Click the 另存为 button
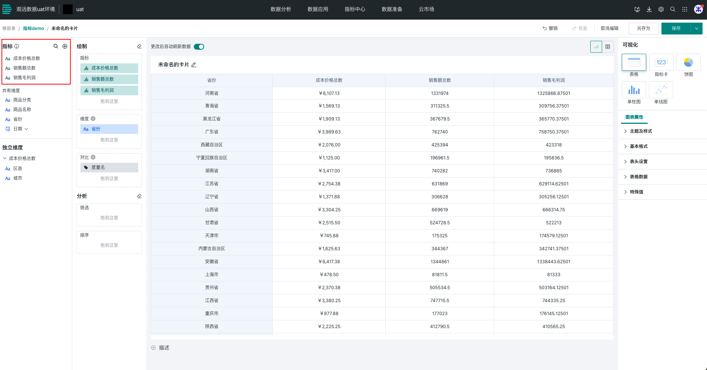The image size is (707, 370). pos(643,29)
